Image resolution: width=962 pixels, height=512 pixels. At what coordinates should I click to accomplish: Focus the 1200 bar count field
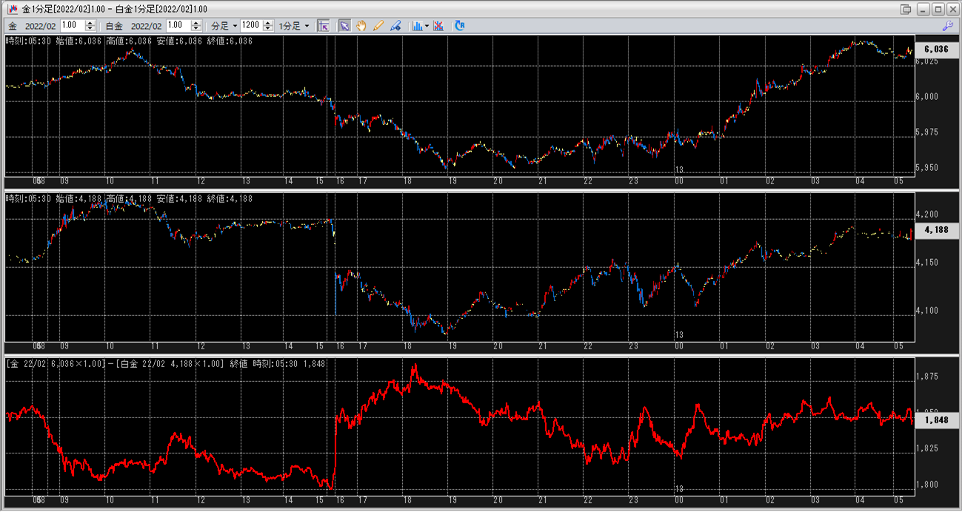tap(251, 25)
